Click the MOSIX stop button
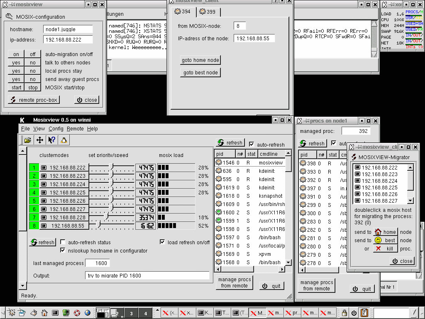 (x=33, y=88)
